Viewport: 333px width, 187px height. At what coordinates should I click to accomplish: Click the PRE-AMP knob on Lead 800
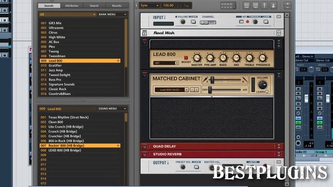210,58
